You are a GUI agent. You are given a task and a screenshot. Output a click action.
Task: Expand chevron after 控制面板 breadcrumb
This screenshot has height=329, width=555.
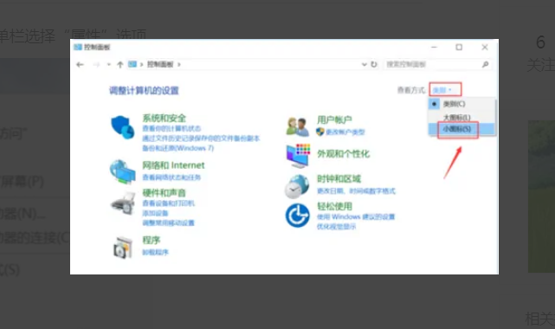tap(179, 64)
